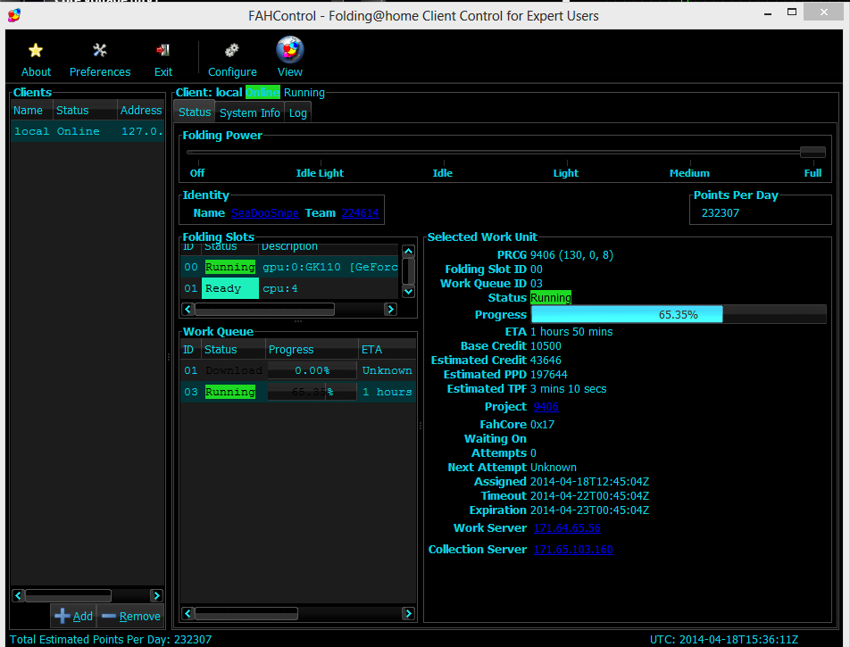Click Work Queue scroll right arrow
The width and height of the screenshot is (850, 647).
[408, 613]
